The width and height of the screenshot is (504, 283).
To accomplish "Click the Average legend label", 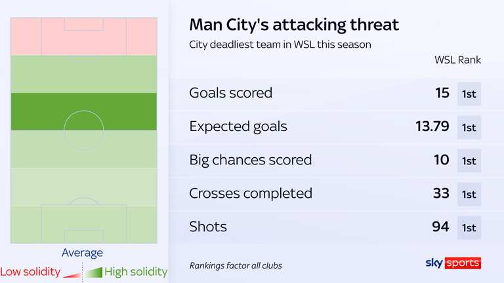I will point(82,253).
